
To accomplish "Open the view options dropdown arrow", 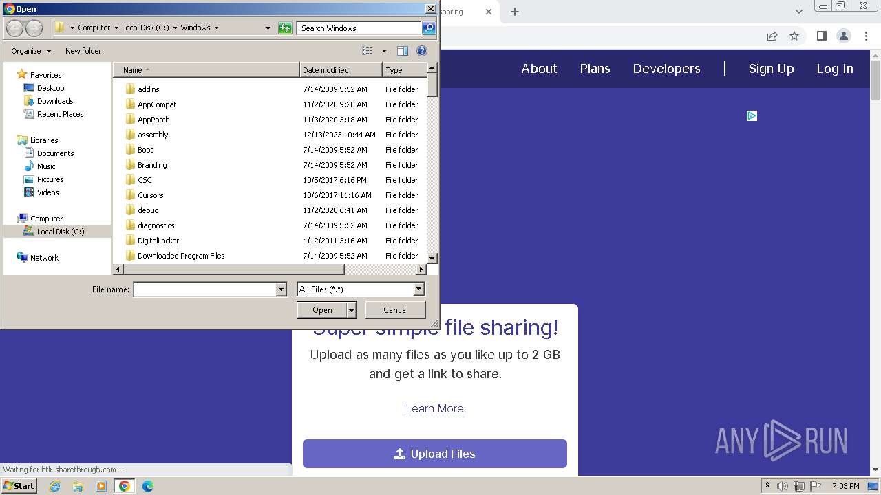I will 384,51.
